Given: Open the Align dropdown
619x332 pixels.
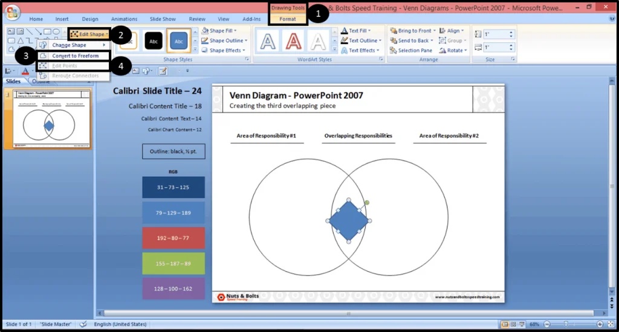Looking at the screenshot, I should (452, 31).
